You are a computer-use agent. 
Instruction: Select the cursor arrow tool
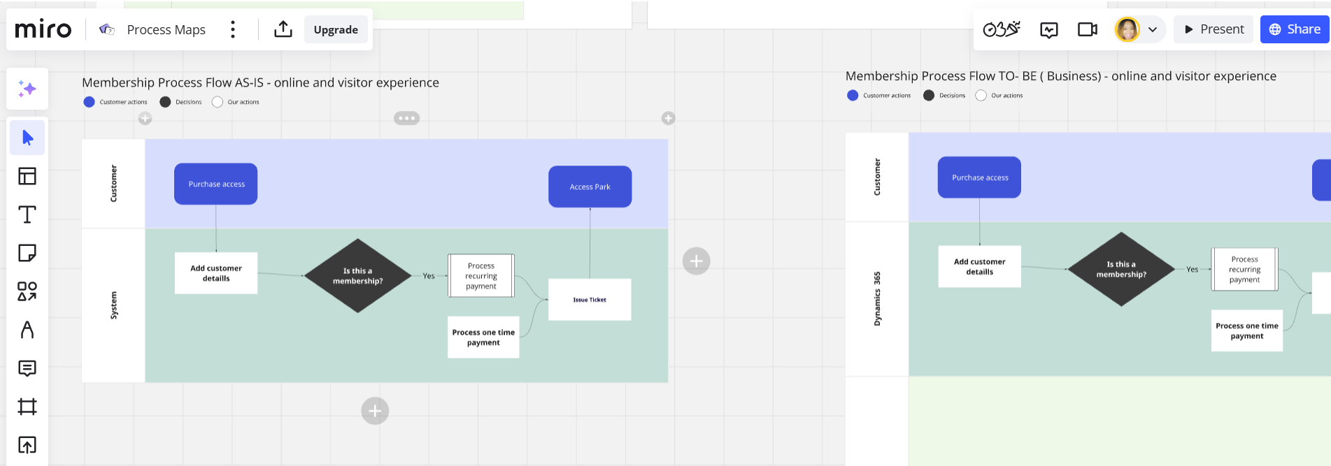pyautogui.click(x=27, y=138)
